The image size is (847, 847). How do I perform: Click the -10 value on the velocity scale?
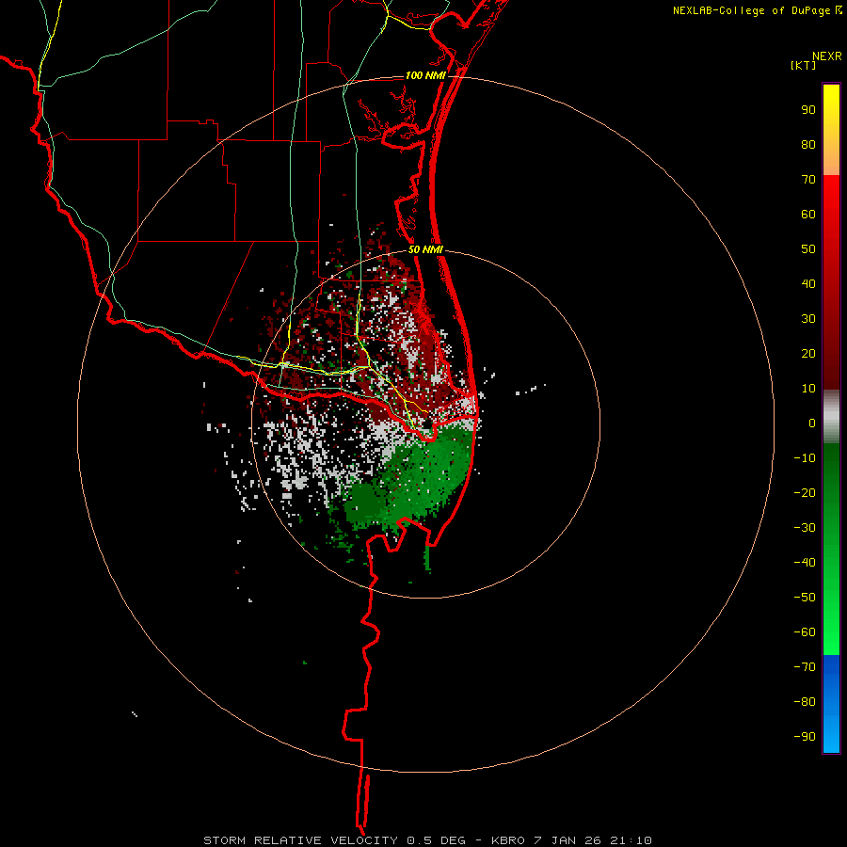click(x=805, y=458)
